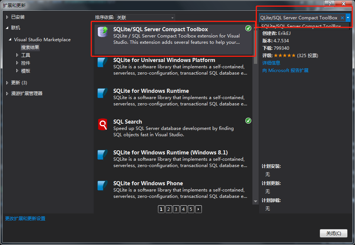The width and height of the screenshot is (355, 245).
Task: Click the (325 投票) vote count
Action: pos(307,55)
